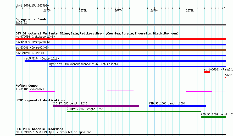Click the 2675k ruler mark
The width and height of the screenshot is (233, 136).
47,10
